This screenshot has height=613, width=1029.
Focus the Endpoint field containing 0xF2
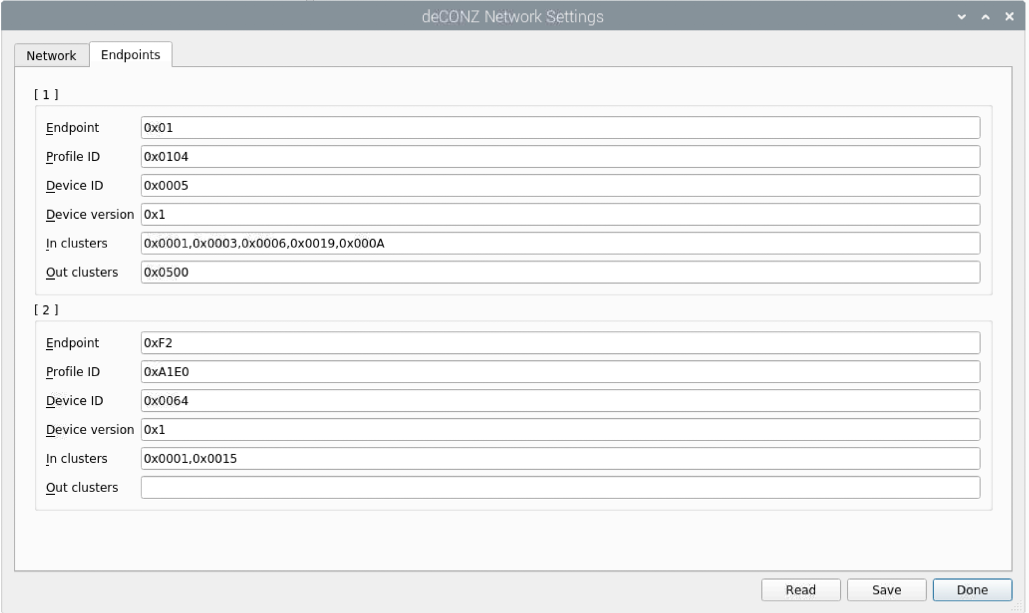[560, 343]
